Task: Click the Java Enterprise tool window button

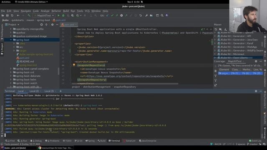Action: (148, 141)
